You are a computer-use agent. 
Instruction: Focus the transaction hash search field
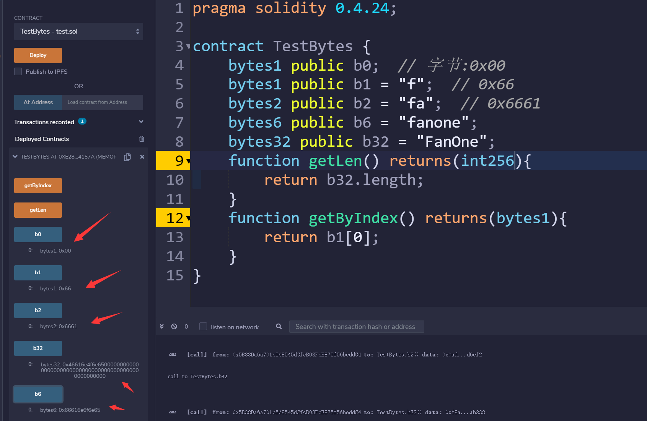point(357,327)
